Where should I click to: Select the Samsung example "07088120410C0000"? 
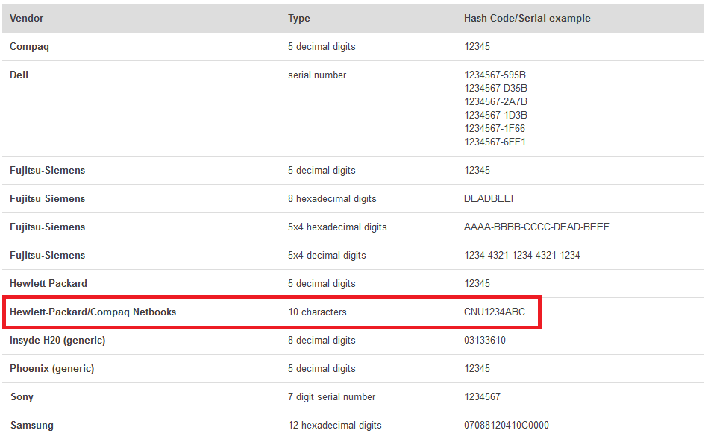pyautogui.click(x=507, y=426)
